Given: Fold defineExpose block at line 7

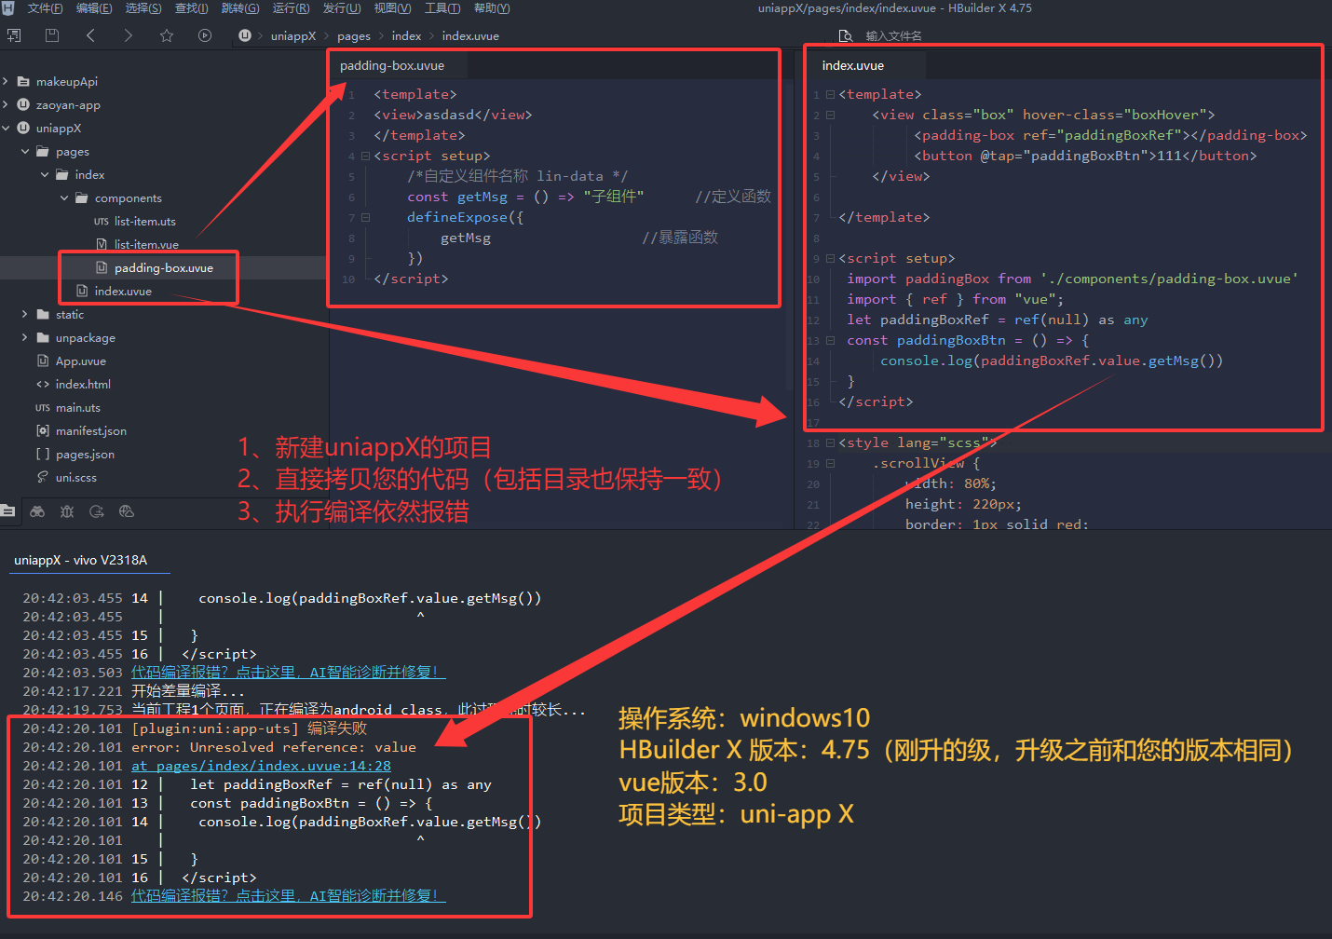Looking at the screenshot, I should 365,217.
